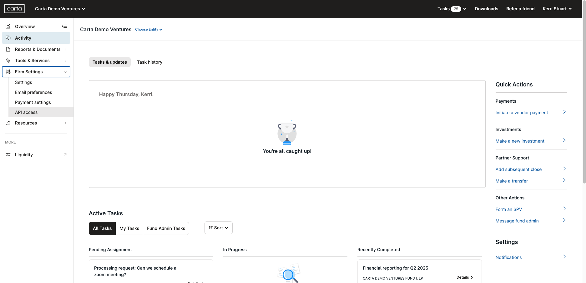Click Refer a friend
Viewport: 586px width, 283px height.
(x=520, y=9)
